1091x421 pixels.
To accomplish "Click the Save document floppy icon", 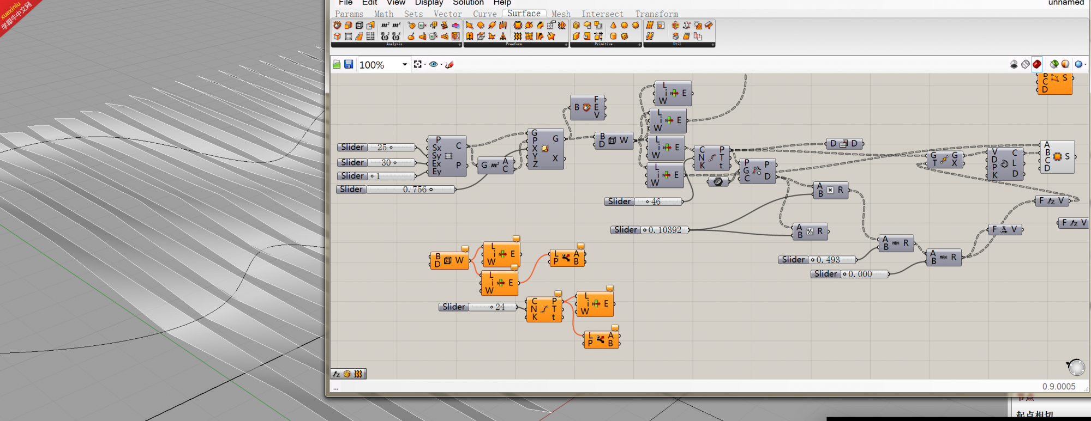I will (x=349, y=64).
